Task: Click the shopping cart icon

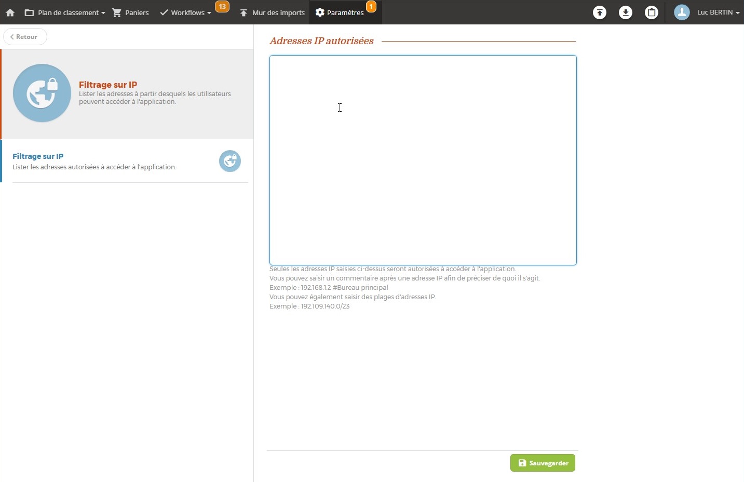Action: click(x=117, y=12)
